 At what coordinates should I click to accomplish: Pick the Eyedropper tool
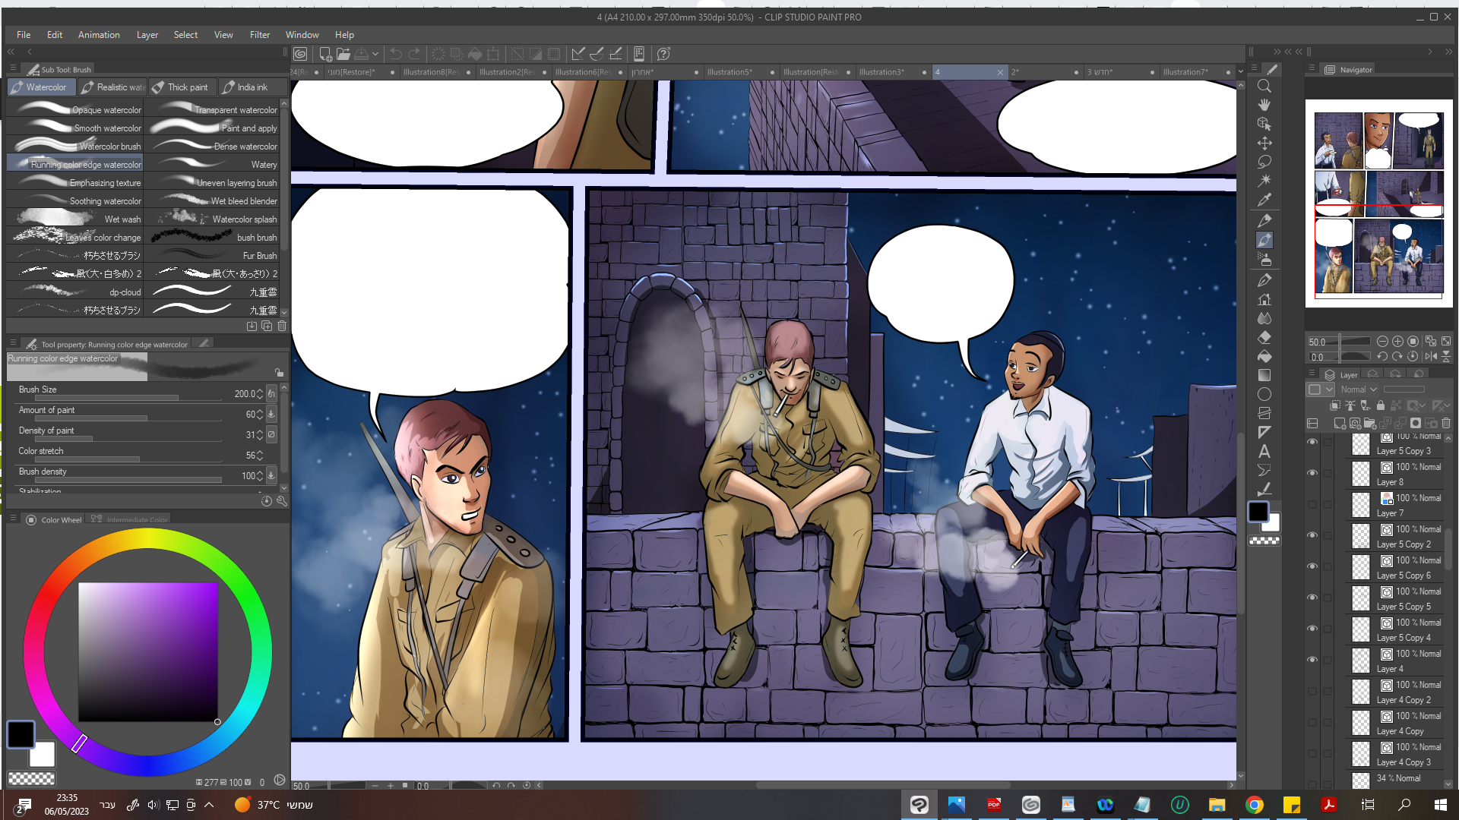pyautogui.click(x=1264, y=200)
